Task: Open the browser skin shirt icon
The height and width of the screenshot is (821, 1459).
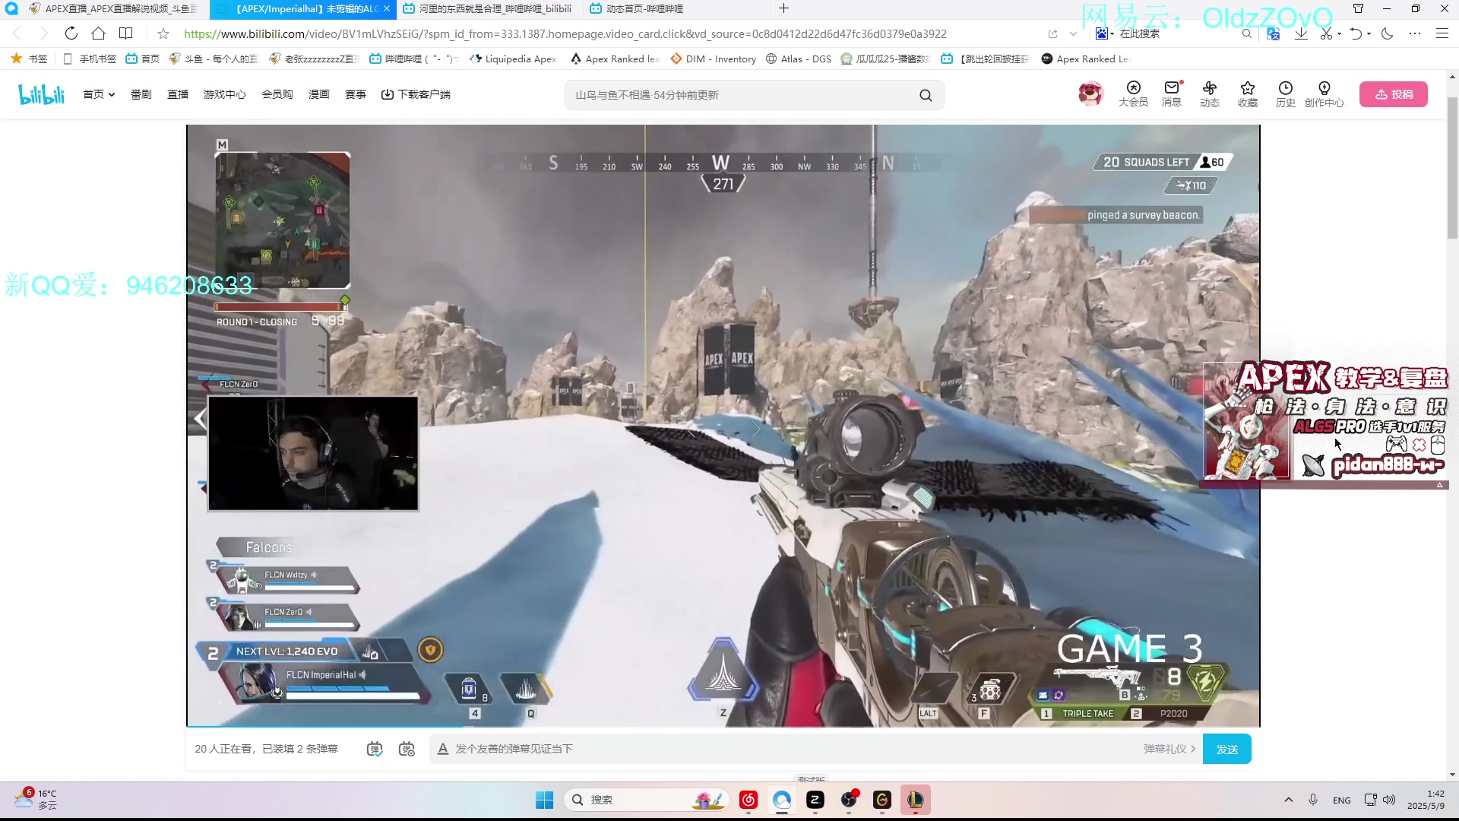Action: (x=1358, y=8)
